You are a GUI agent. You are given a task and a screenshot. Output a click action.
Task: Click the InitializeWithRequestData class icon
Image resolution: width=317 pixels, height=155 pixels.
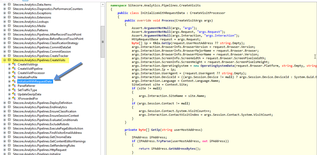tap(14, 82)
